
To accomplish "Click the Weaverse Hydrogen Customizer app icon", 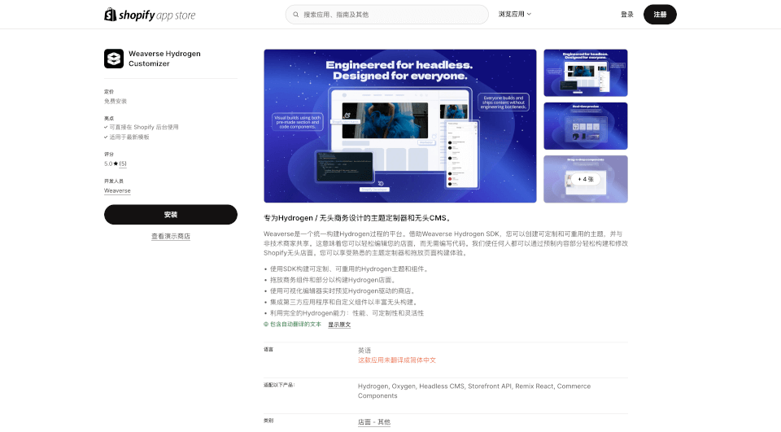I will (114, 59).
